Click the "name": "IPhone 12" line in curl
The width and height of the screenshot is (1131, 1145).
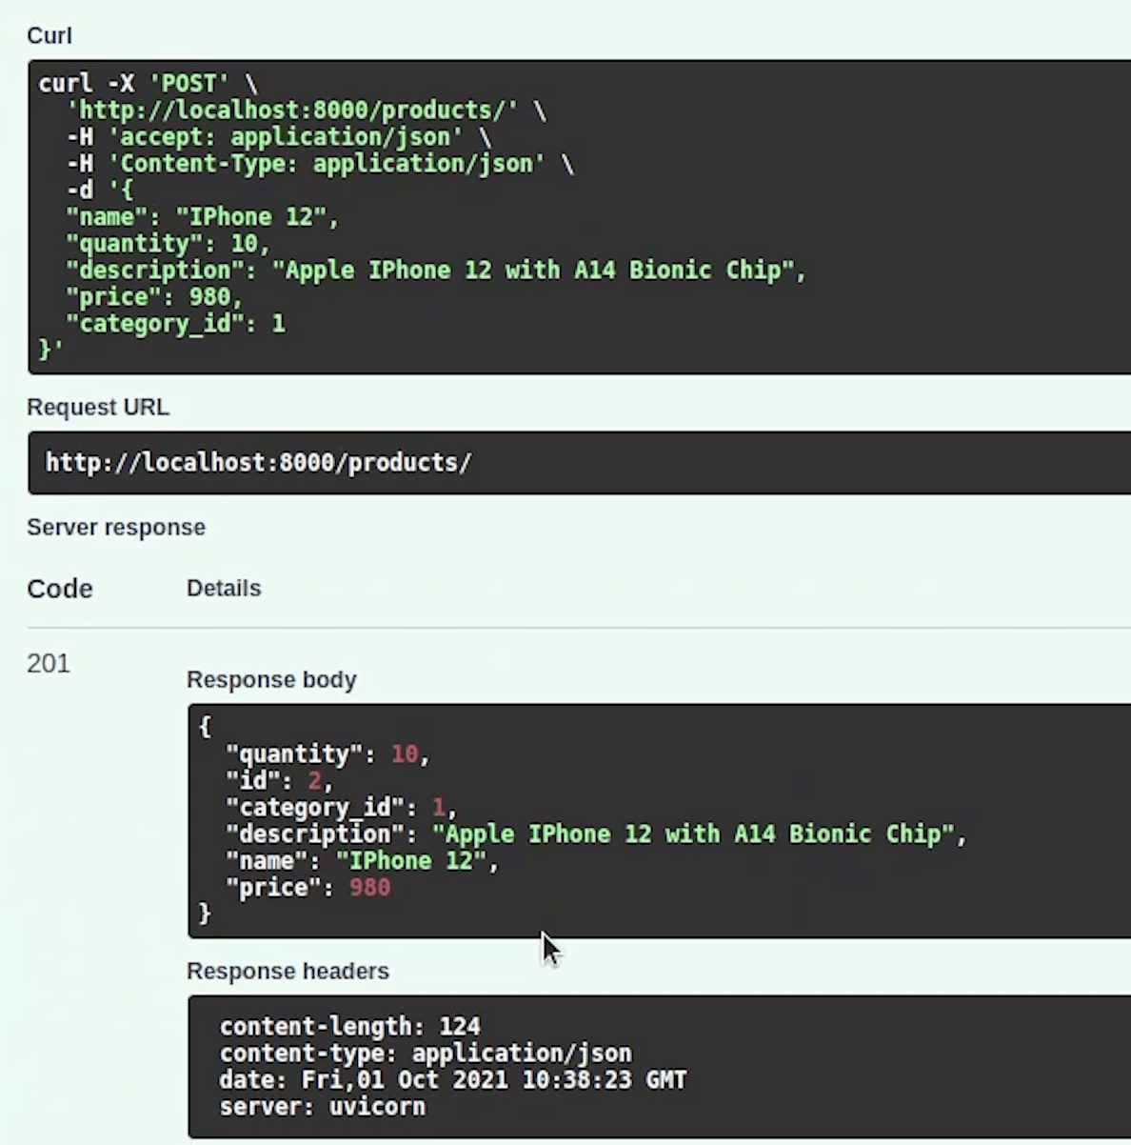coord(202,217)
